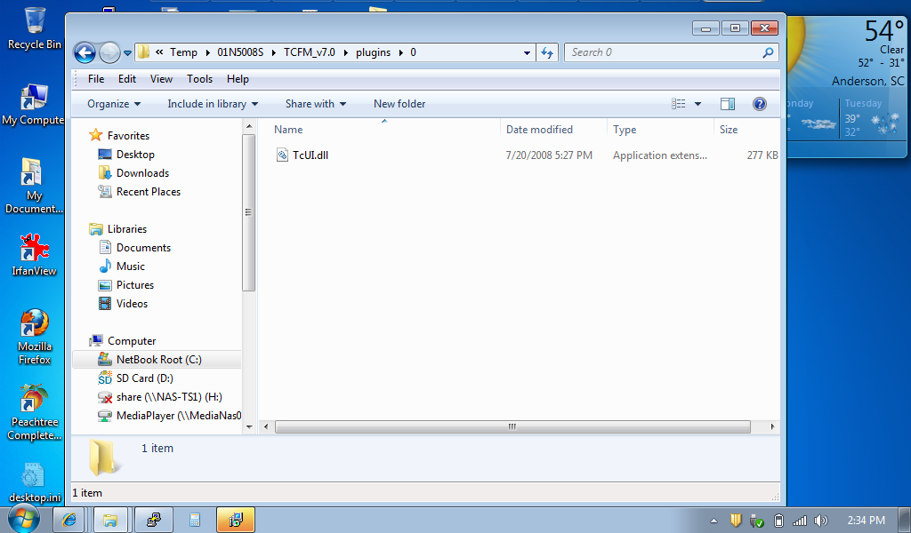Screen dimensions: 911x533
Task: Open the address bar history dropdown
Action: point(527,52)
